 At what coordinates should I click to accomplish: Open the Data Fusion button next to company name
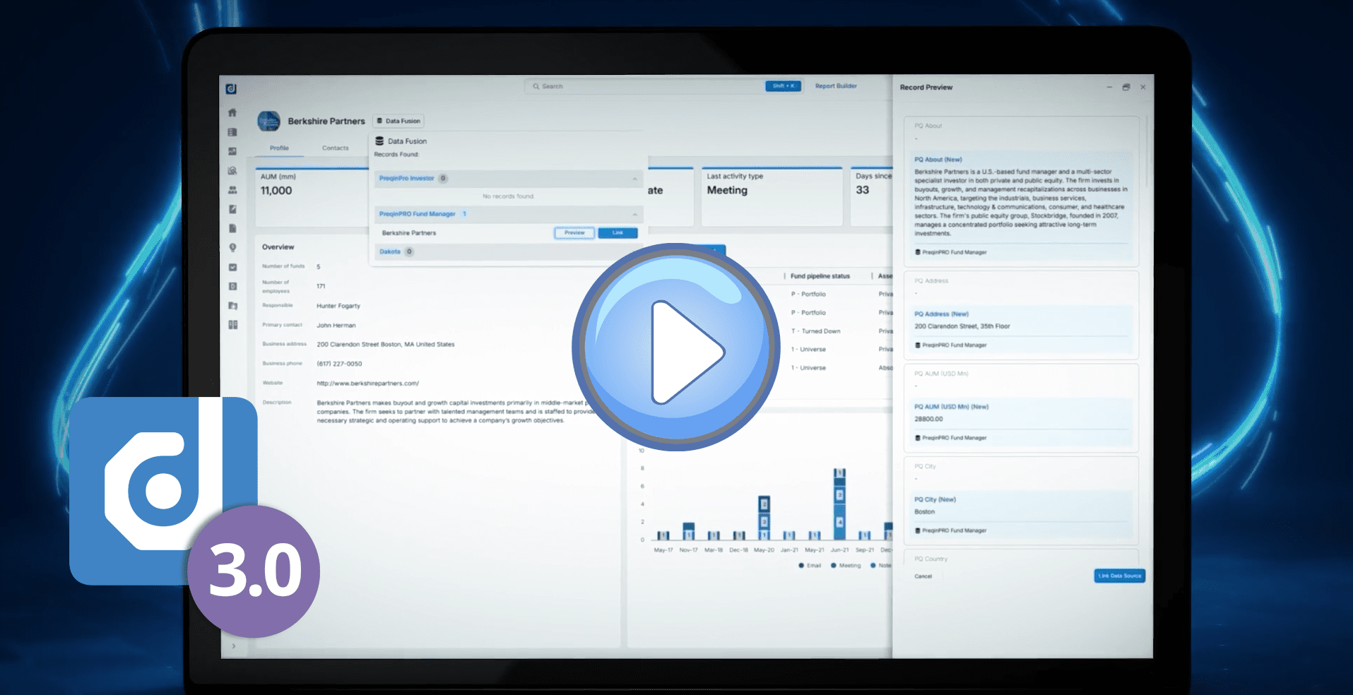point(398,121)
